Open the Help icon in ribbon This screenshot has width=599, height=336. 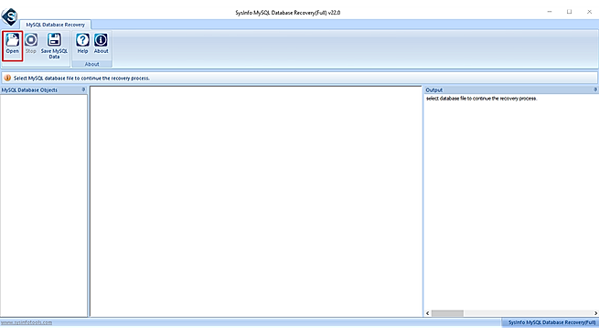point(82,44)
